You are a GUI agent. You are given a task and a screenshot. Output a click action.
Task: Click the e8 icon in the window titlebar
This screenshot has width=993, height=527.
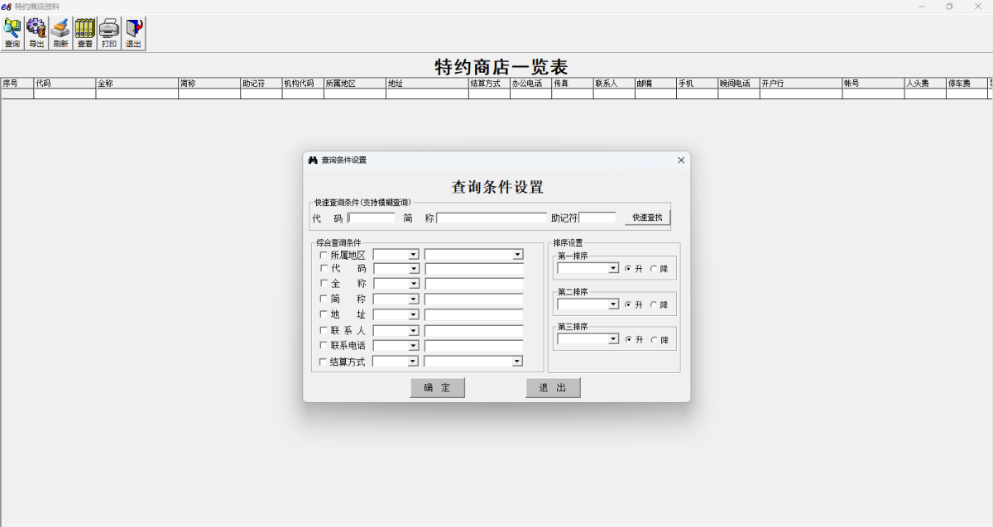8,7
